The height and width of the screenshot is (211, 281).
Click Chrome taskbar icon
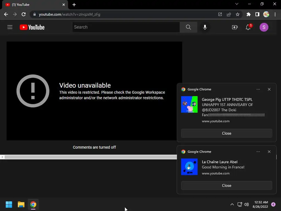point(33,204)
